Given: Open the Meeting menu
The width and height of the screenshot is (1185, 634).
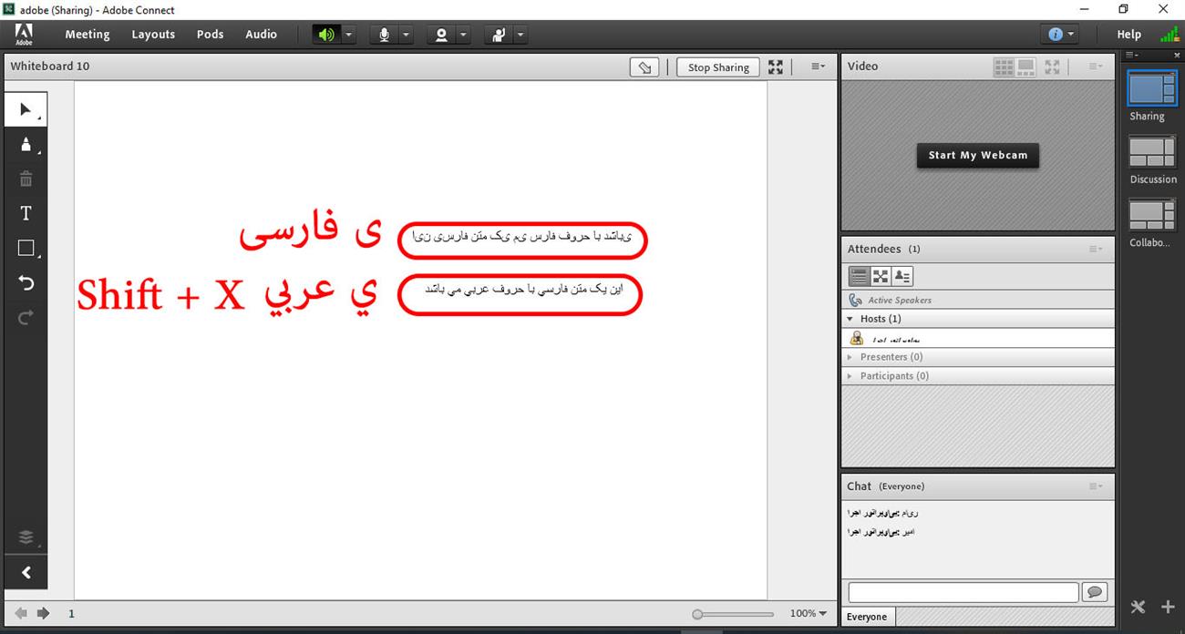Looking at the screenshot, I should click(x=88, y=35).
